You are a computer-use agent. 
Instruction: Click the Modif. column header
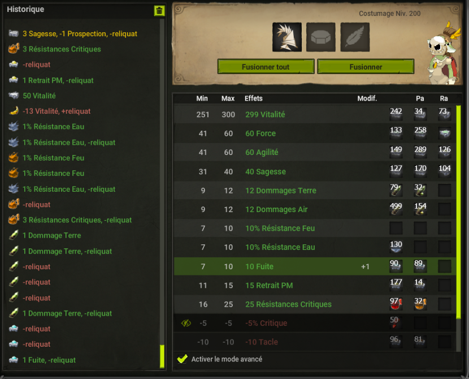point(367,98)
